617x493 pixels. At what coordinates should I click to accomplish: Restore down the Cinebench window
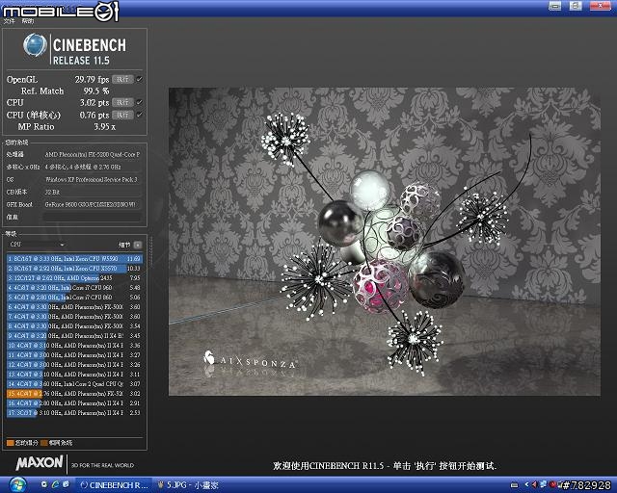point(576,6)
